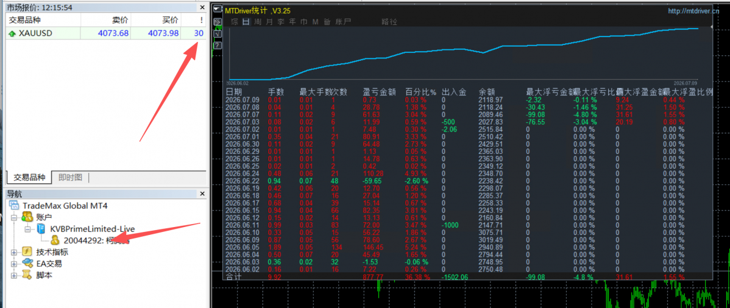This screenshot has width=730, height=308.
Task: Expand the 脚本 scripts tree node
Action: (13, 275)
